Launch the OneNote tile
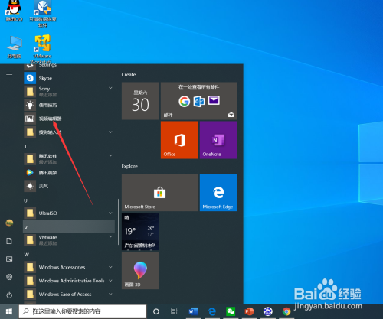The image size is (383, 319). pos(218,140)
